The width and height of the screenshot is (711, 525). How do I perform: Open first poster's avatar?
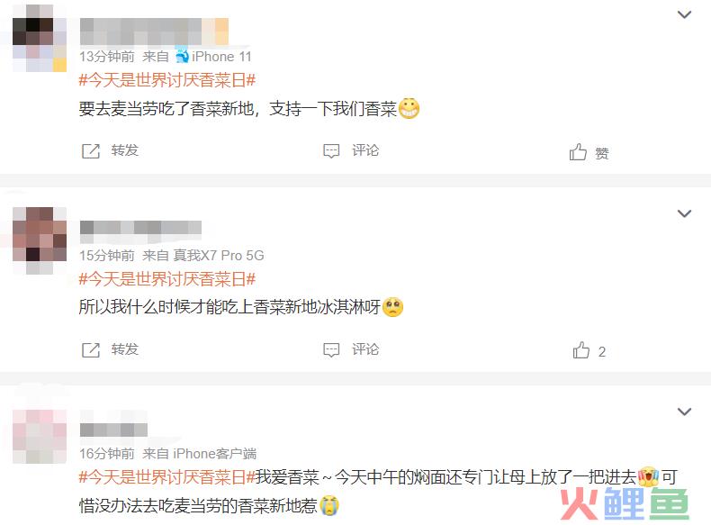pyautogui.click(x=40, y=38)
